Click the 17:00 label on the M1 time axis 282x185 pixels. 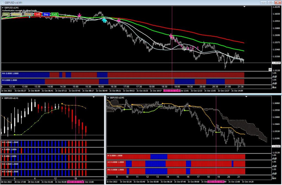pyautogui.click(x=126, y=87)
